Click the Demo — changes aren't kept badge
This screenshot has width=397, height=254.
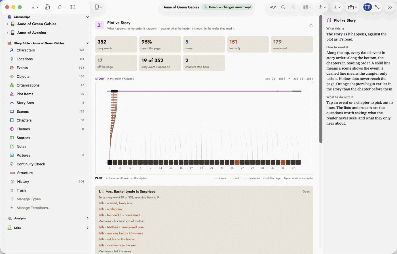coord(228,7)
